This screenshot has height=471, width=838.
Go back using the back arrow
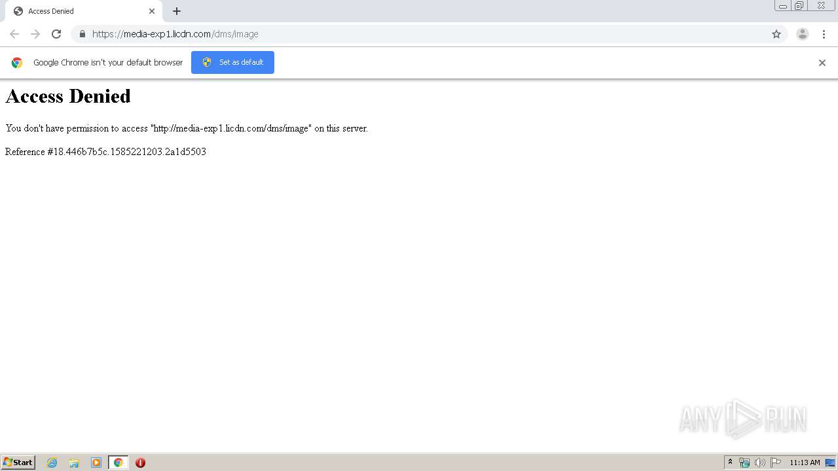(x=14, y=34)
